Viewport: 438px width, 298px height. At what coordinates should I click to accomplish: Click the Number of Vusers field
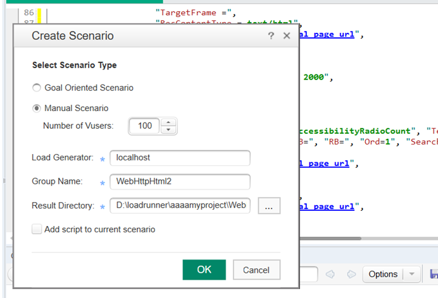pyautogui.click(x=145, y=126)
